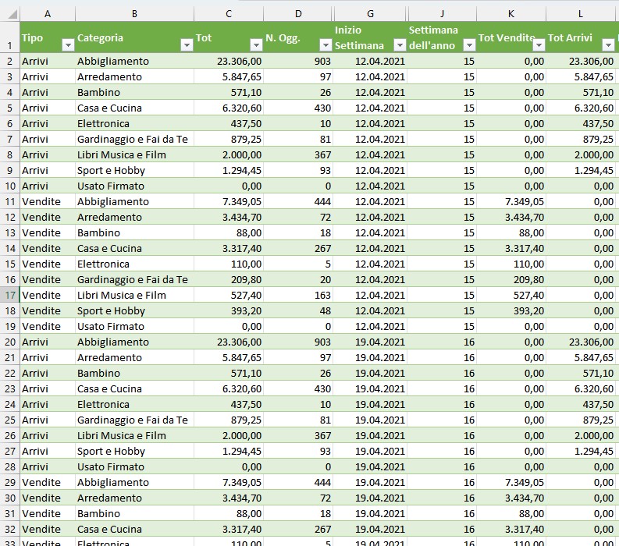Screen dimensions: 619x546
Task: Click Elettronica cell in row 6
Action: 134,123
